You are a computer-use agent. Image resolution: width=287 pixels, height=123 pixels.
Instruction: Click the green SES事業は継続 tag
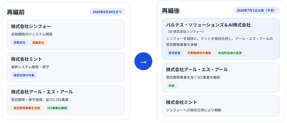(57, 108)
